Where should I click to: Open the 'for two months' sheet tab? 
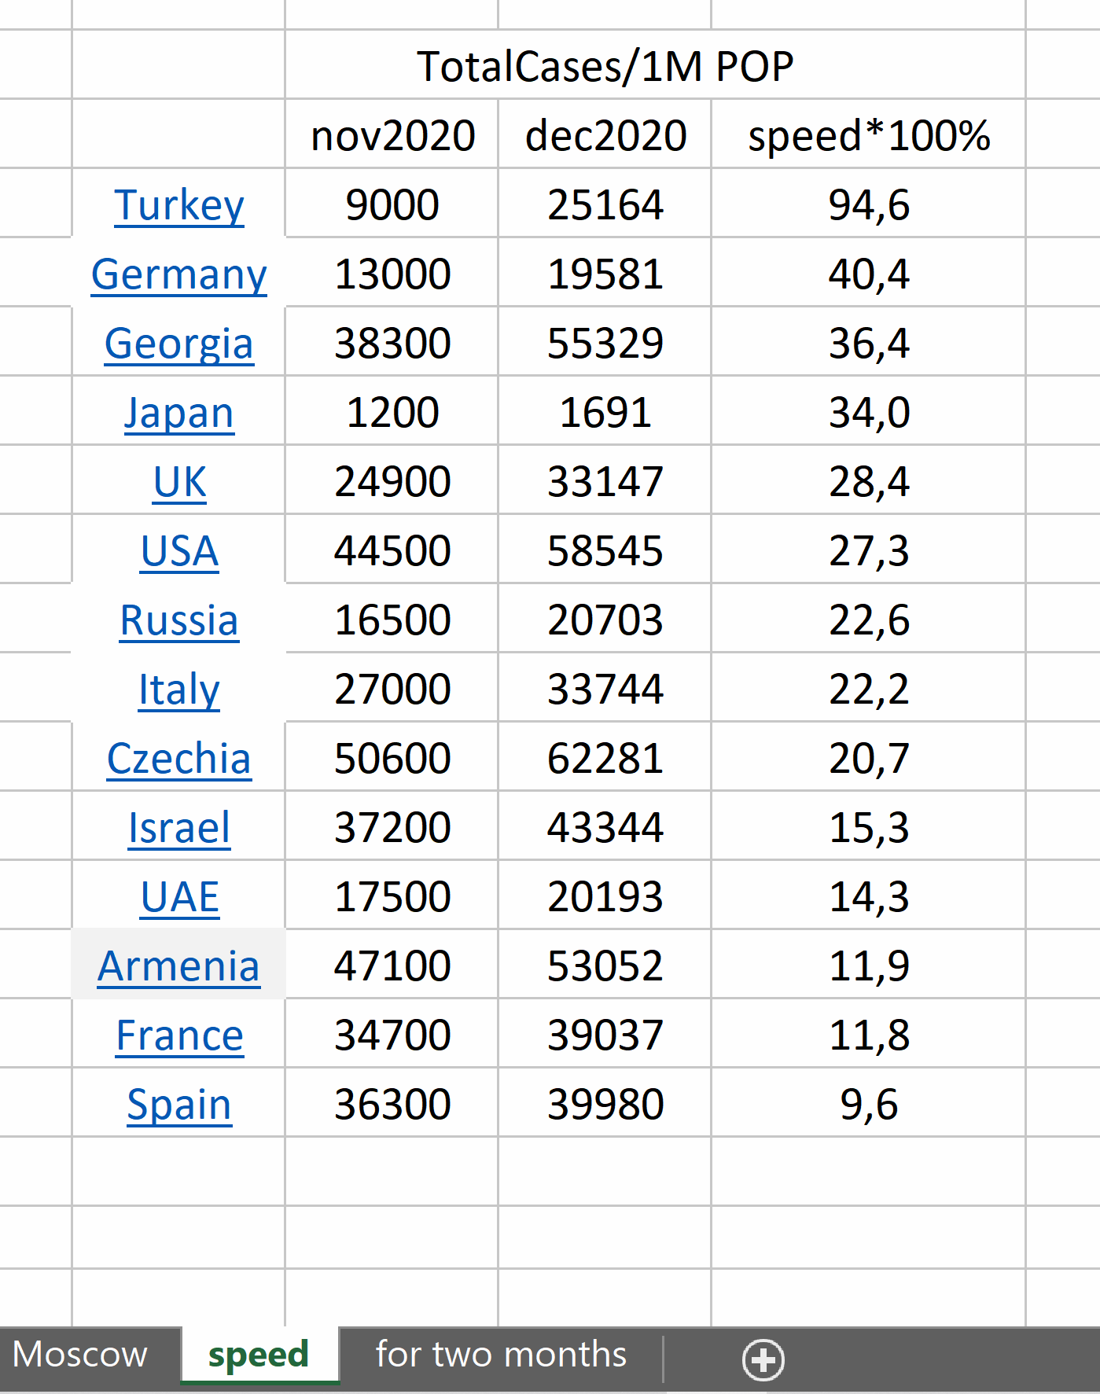(501, 1355)
